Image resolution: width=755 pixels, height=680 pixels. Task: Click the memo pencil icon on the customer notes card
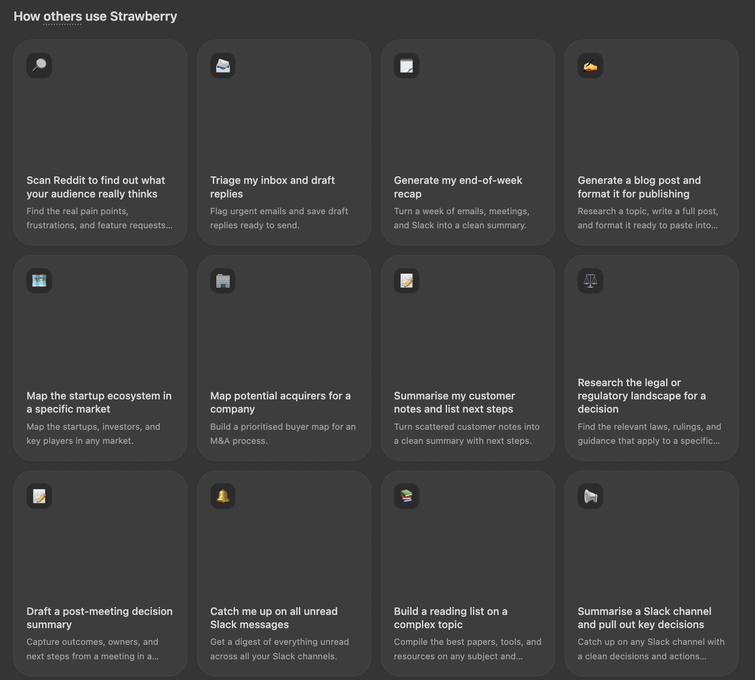[407, 281]
